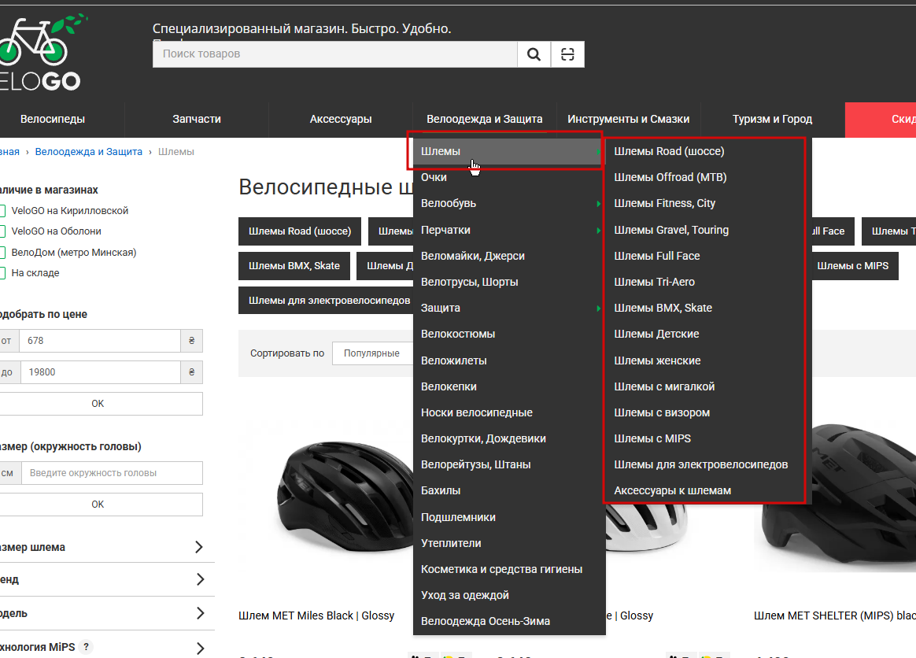916x658 pixels.
Task: Click Шлемы Road (шоссе) category button on the page
Action: click(x=300, y=231)
